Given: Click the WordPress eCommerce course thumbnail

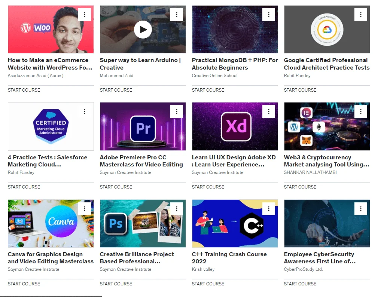Looking at the screenshot, I should click(x=51, y=30).
